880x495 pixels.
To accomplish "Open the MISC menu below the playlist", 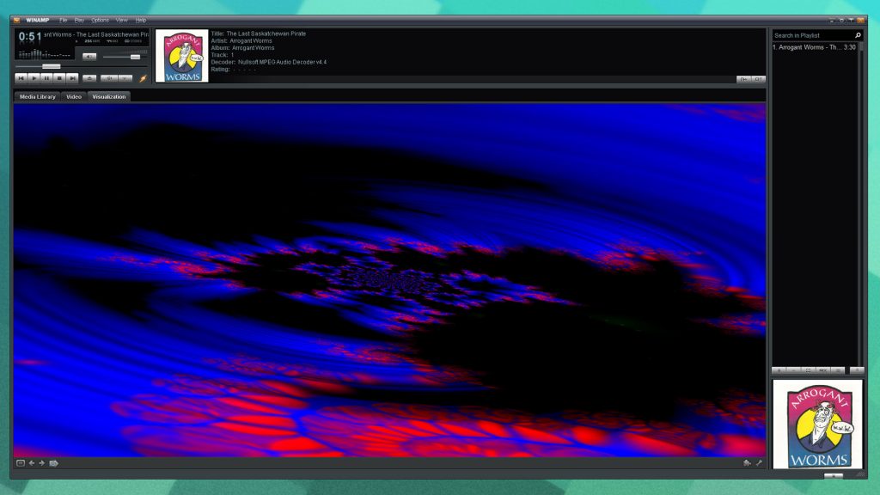I will 822,369.
